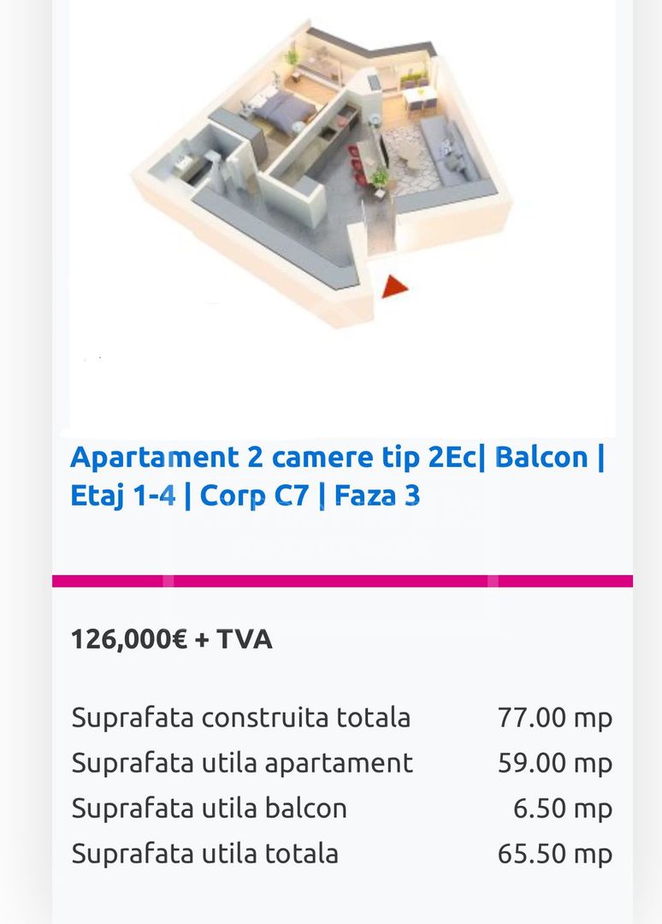
Task: Click the 65.50 mp total value
Action: click(x=554, y=853)
